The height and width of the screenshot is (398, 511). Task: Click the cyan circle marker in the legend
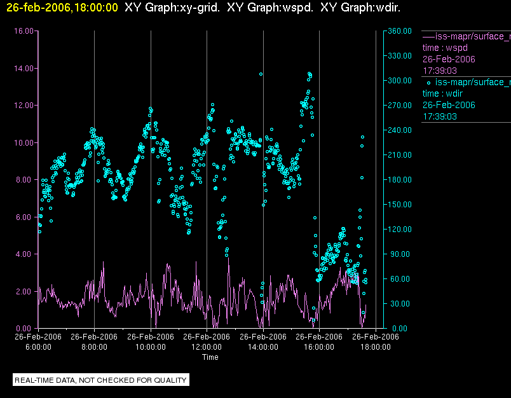[x=428, y=83]
